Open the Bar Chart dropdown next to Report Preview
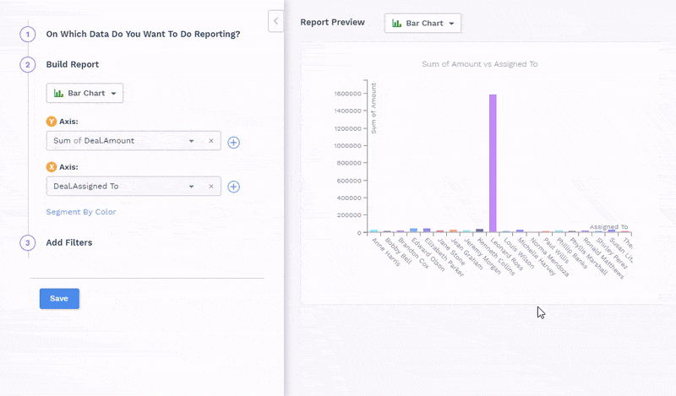The width and height of the screenshot is (676, 396). point(422,23)
